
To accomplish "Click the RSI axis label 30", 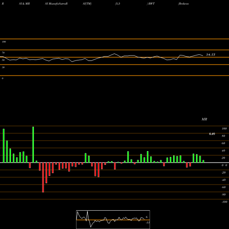I will tap(3, 67).
